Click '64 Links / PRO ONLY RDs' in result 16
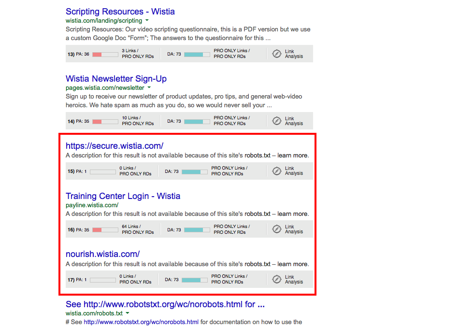473x327 pixels. click(138, 229)
